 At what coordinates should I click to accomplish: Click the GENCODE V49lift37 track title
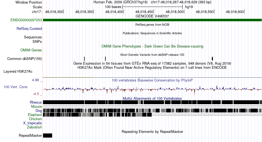point(152,16)
